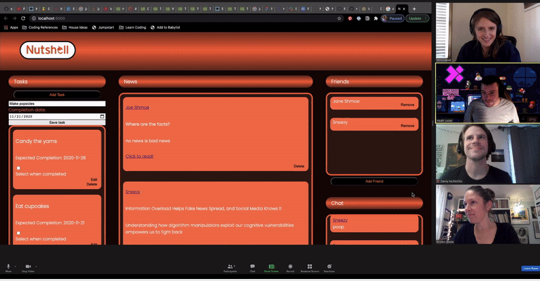Remove Jane Shmoe from friends
The image size is (540, 281).
coord(407,105)
